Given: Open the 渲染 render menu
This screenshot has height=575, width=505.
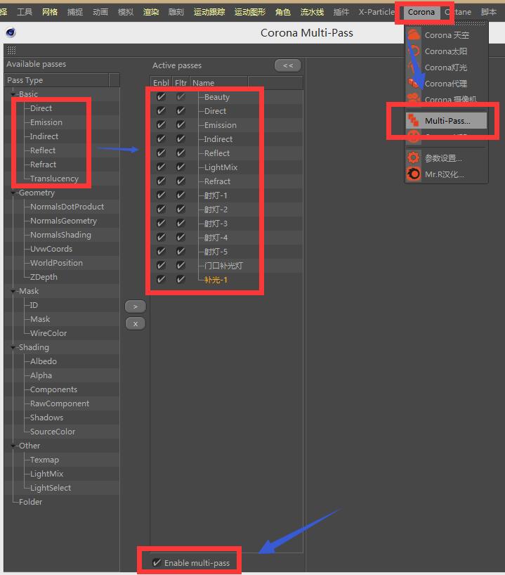Looking at the screenshot, I should pos(151,12).
